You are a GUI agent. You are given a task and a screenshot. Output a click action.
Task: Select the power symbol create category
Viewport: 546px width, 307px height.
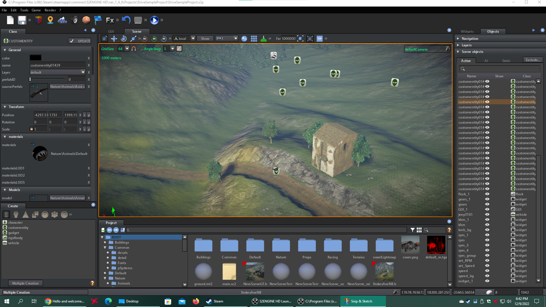click(45, 215)
